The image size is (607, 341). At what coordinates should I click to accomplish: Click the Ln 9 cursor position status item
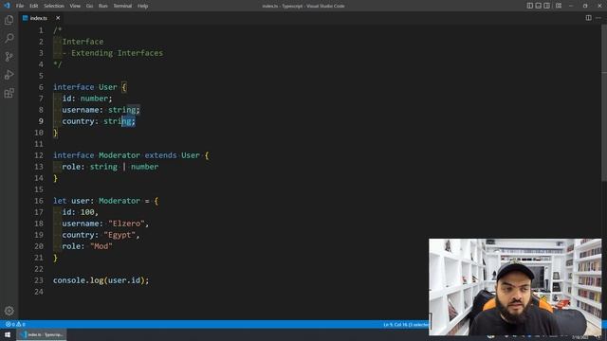[x=406, y=324]
